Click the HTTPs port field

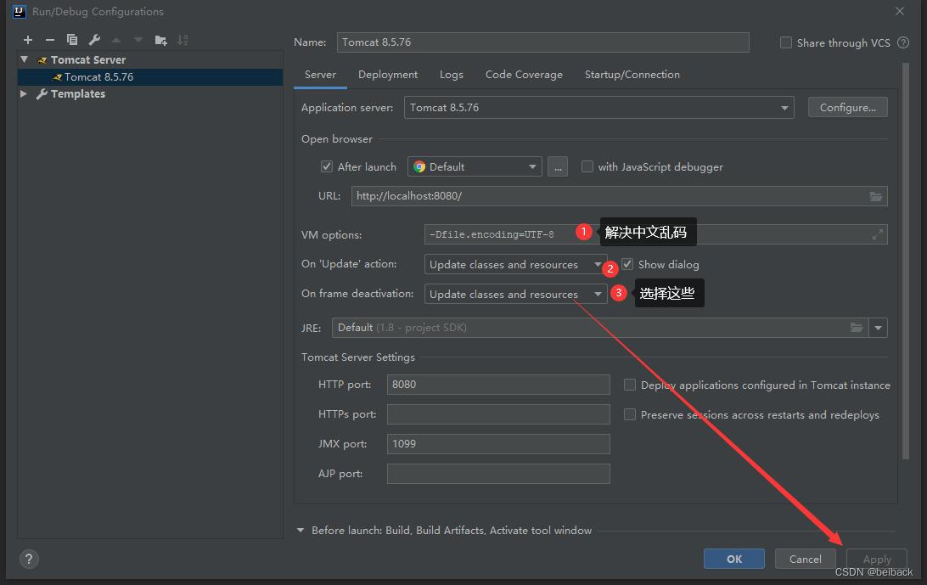click(498, 414)
